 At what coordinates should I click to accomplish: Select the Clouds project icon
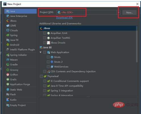tap(8, 30)
